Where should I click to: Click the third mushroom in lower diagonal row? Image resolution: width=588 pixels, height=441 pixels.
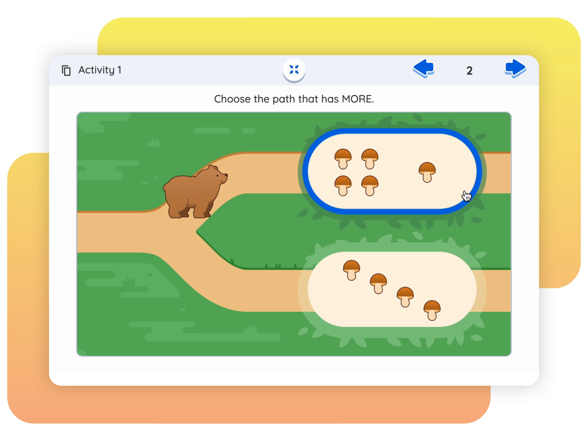(x=405, y=297)
